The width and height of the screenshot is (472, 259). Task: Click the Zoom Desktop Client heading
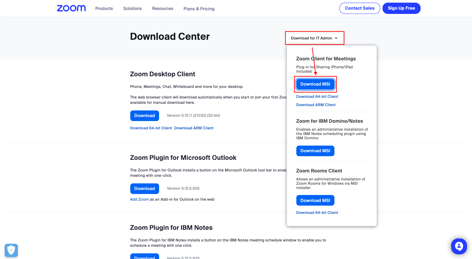click(x=162, y=74)
